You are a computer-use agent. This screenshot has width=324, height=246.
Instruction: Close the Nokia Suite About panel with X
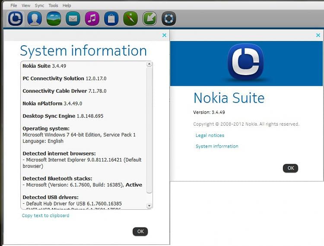(x=318, y=35)
